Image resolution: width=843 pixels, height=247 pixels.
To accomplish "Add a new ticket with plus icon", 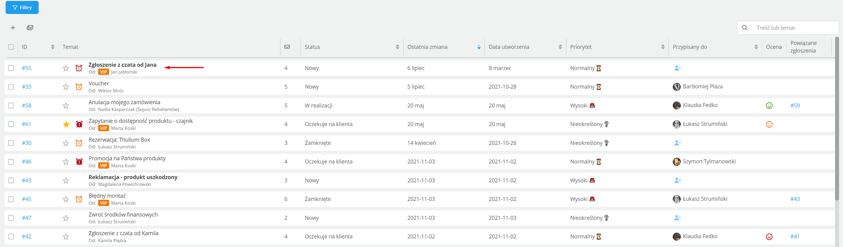I will click(x=13, y=28).
